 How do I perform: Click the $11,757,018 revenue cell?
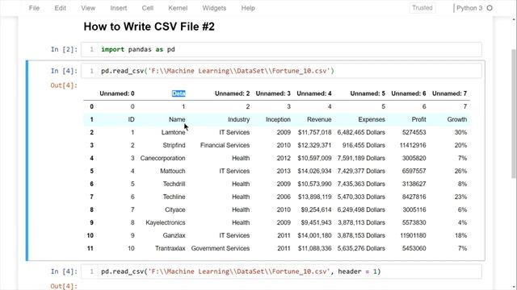314,132
